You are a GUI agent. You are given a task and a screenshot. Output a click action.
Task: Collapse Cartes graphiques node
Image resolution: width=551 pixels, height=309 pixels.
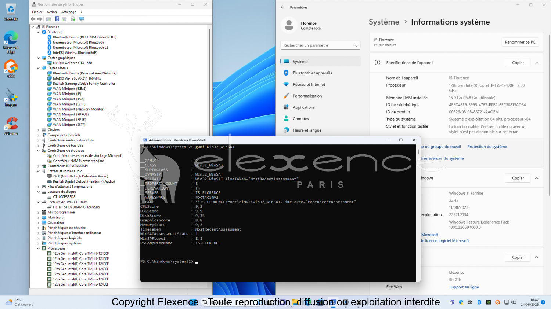coord(38,58)
